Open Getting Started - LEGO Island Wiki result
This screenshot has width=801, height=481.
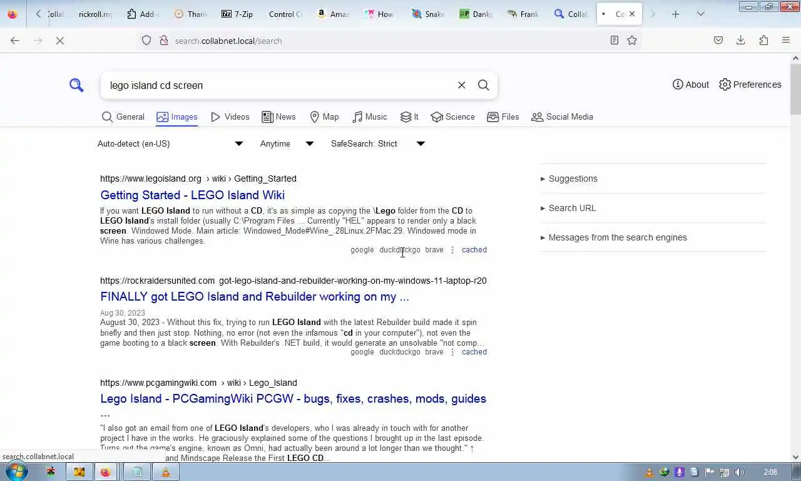[192, 195]
